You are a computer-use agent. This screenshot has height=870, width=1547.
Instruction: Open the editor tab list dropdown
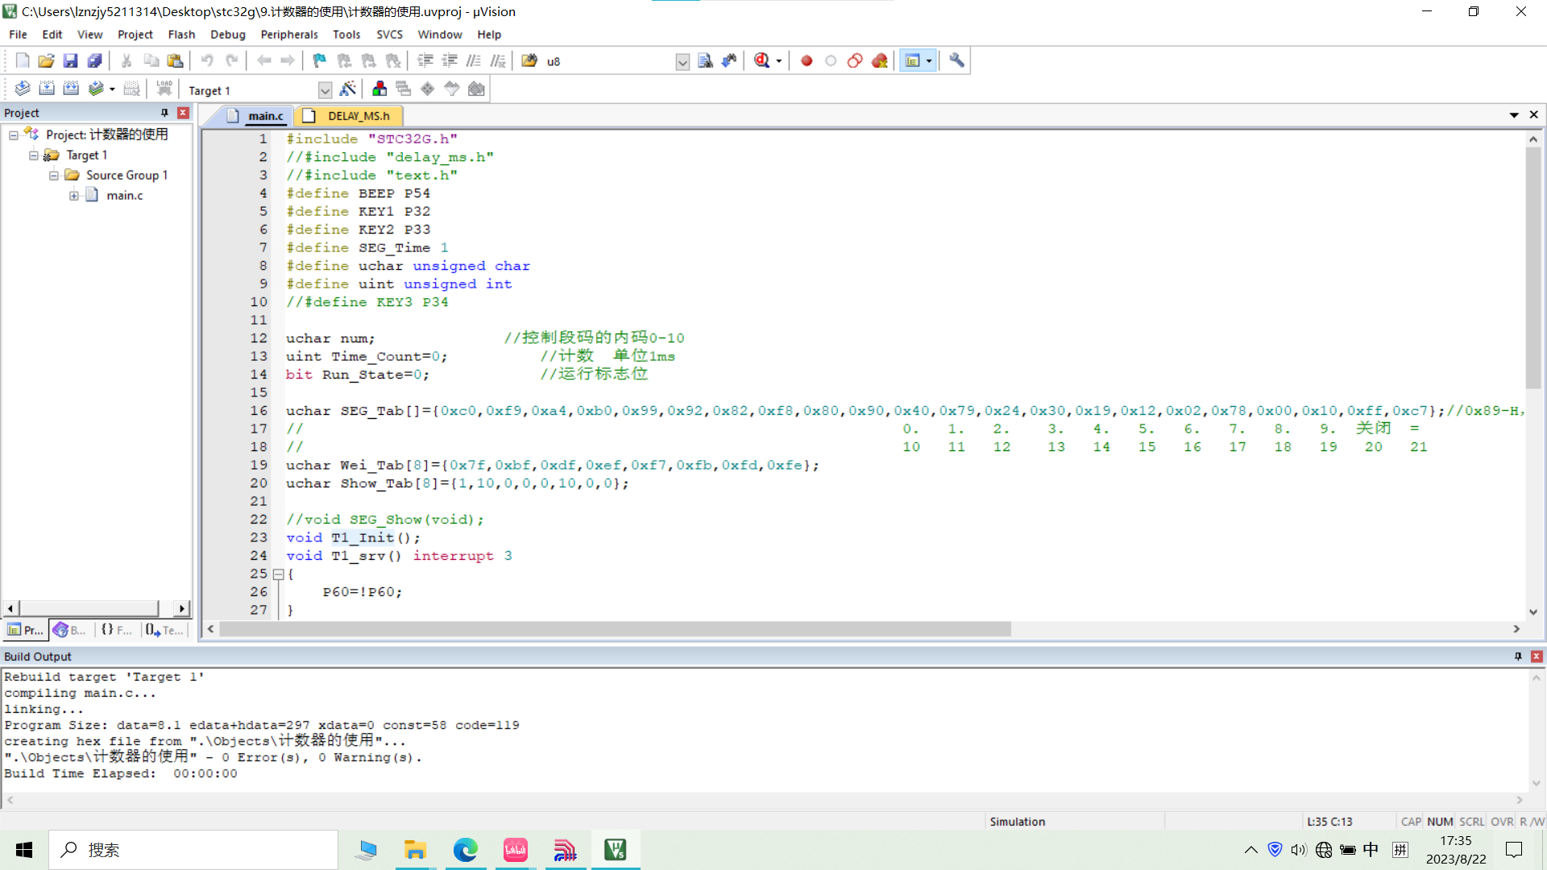pyautogui.click(x=1514, y=115)
